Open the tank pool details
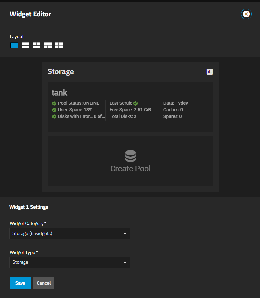The height and width of the screenshot is (298, 260). click(x=59, y=92)
